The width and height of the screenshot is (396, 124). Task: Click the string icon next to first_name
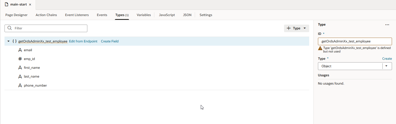tap(20, 68)
